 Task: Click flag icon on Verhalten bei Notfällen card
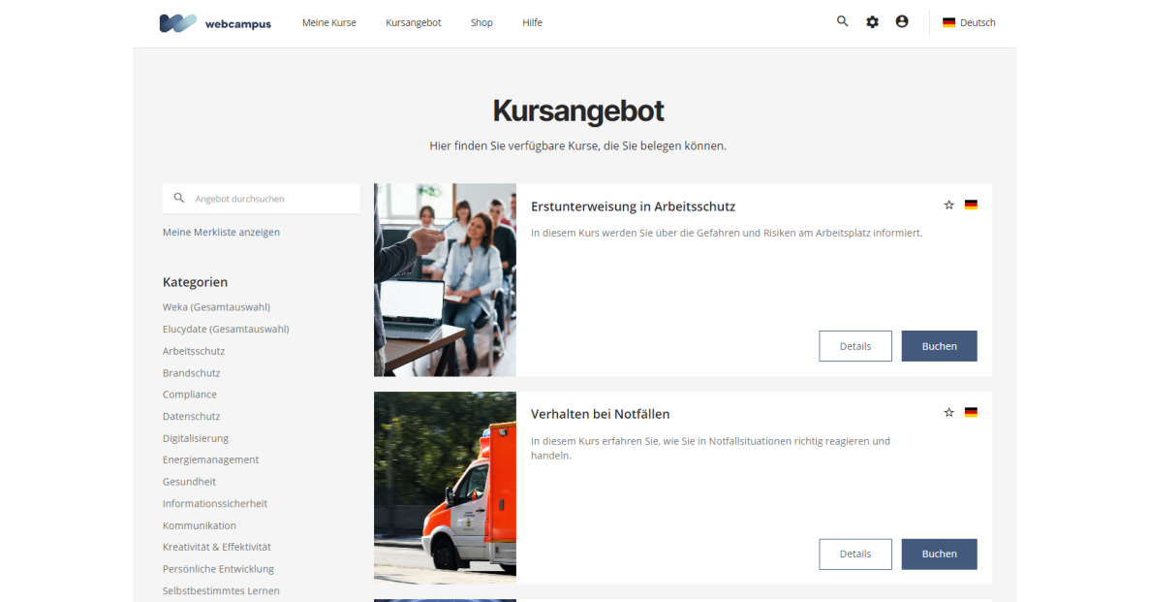click(x=971, y=413)
